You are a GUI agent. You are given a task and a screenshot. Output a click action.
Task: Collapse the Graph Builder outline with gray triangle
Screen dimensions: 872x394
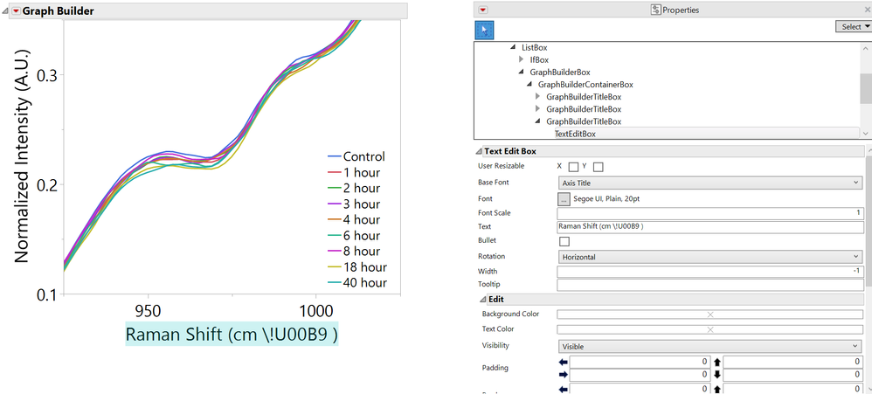6,11
